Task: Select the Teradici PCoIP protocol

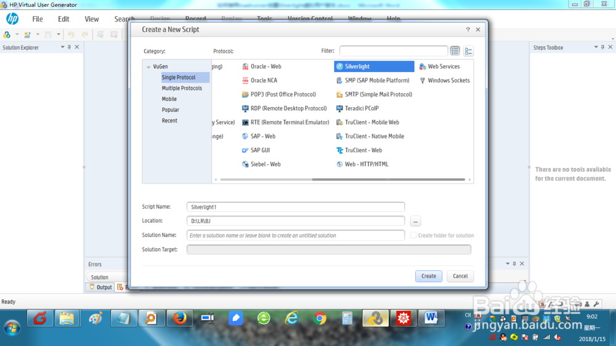Action: [x=357, y=108]
